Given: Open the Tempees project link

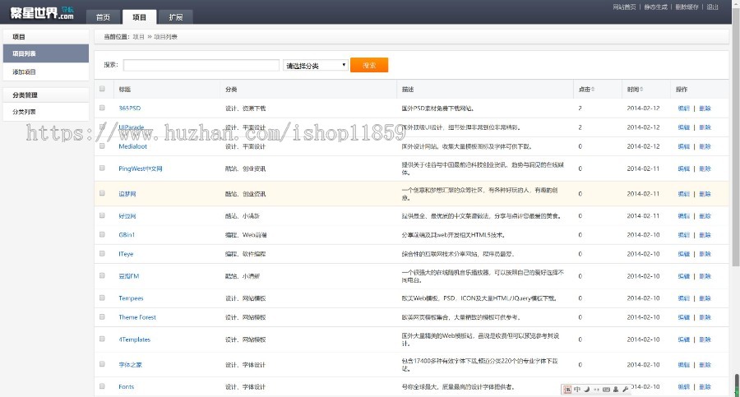Looking at the screenshot, I should [x=131, y=298].
